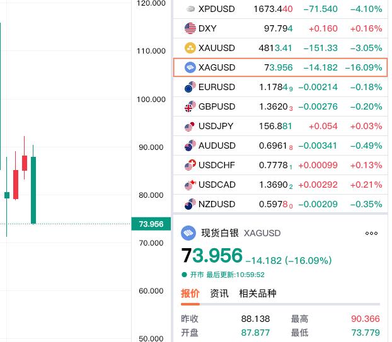Click silver icon beside 现货白银 title
This screenshot has width=392, height=342.
click(188, 233)
